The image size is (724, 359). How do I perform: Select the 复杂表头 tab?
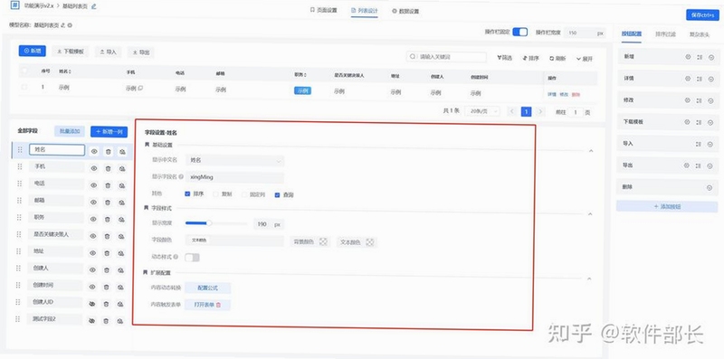[700, 33]
